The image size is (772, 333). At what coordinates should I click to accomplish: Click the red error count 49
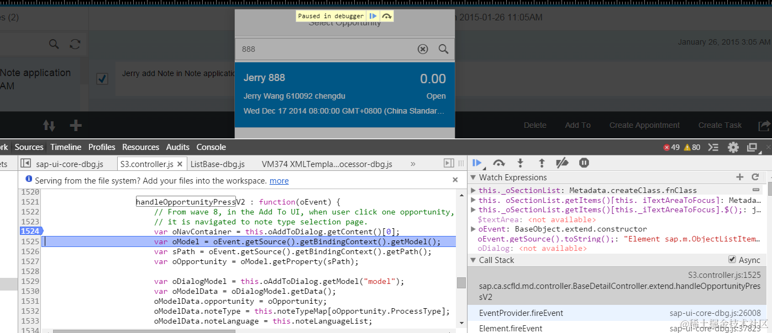point(671,147)
